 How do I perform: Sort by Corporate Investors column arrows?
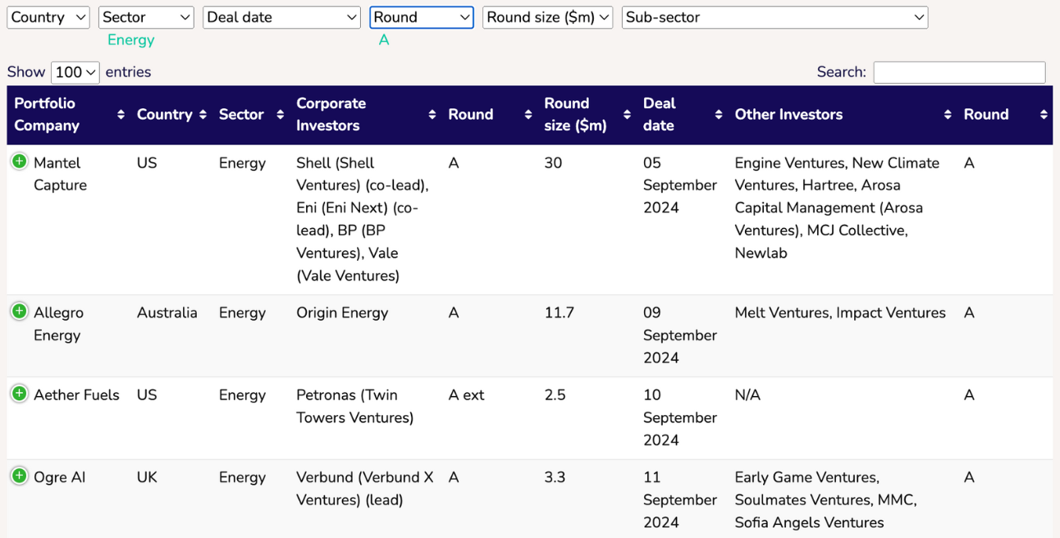point(432,115)
